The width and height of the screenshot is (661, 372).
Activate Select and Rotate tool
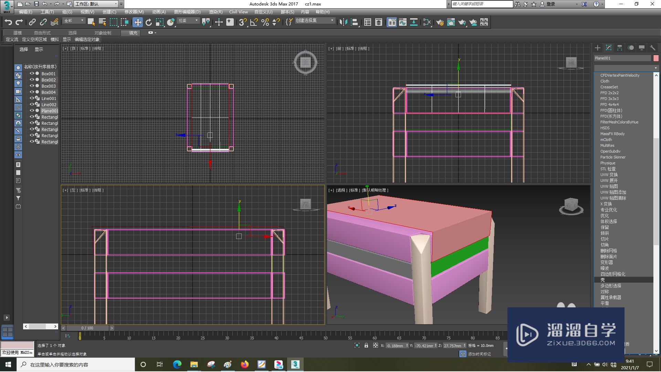coord(149,22)
